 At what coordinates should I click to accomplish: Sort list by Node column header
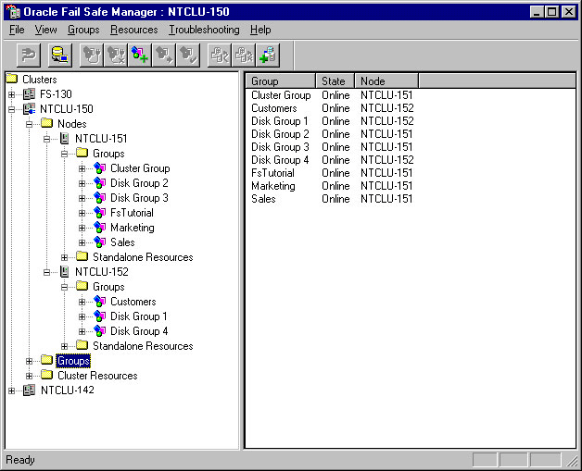(x=386, y=81)
